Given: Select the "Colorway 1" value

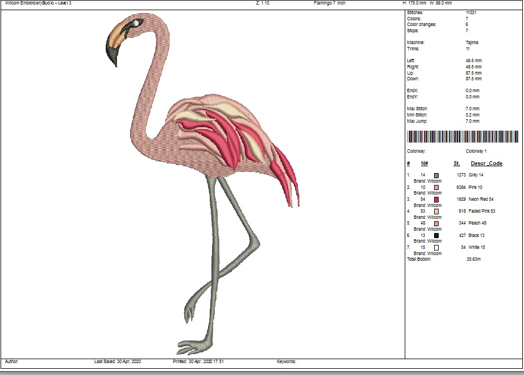Looking at the screenshot, I should point(476,151).
